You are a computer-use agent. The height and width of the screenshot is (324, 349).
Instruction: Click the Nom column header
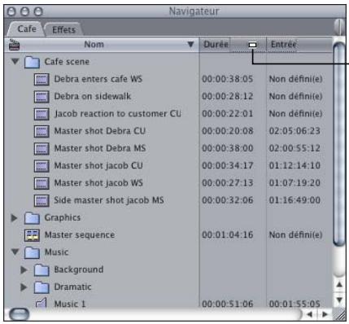pyautogui.click(x=102, y=45)
